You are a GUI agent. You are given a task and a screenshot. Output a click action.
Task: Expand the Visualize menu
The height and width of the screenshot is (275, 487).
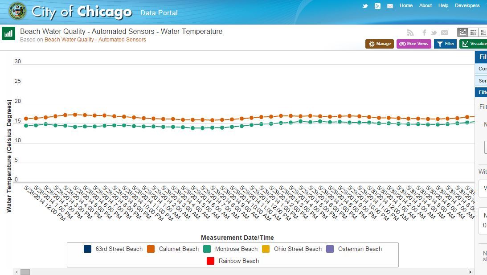tap(474, 44)
